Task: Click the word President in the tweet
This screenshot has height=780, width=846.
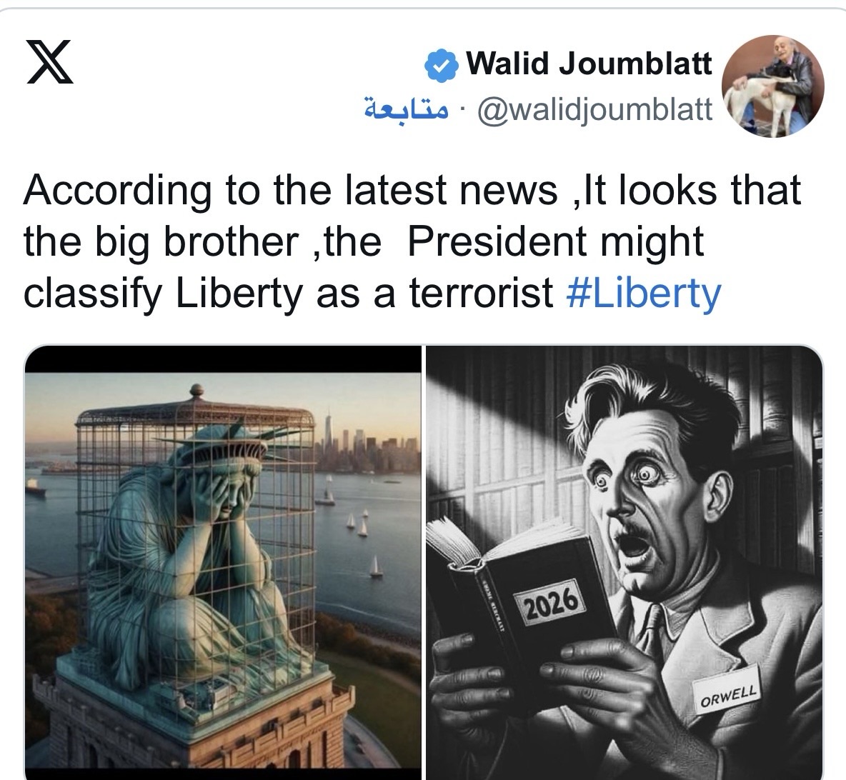Action: click(497, 241)
